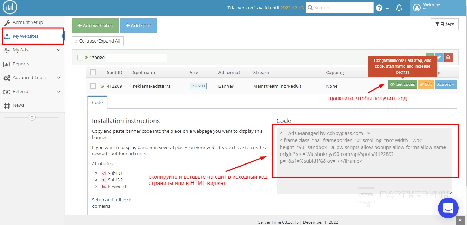Screen dimensions: 467x225
Task: Click the Ad format column header
Action: coord(229,72)
